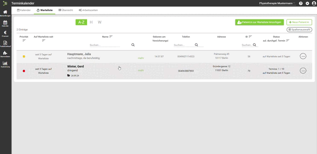Click note 'dringend' under Winter, Gerd

[x=72, y=71]
